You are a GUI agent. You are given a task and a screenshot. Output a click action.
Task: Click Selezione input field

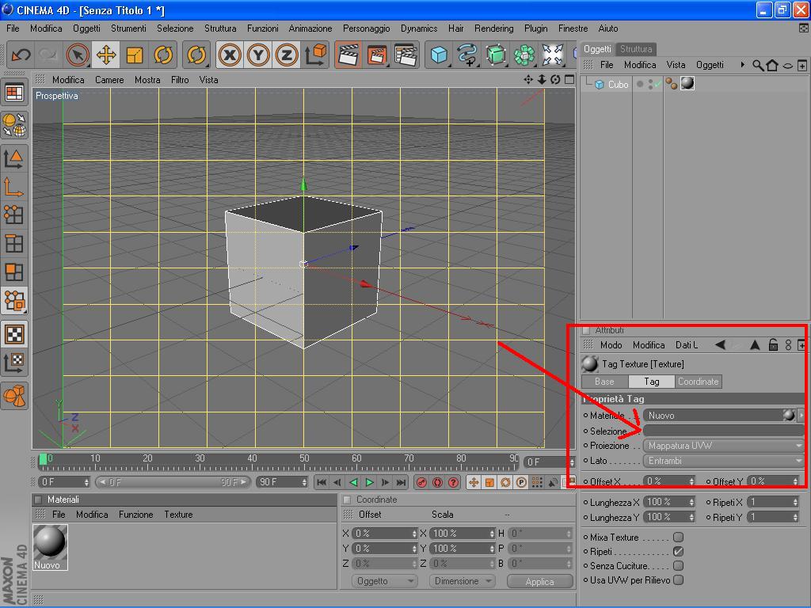pyautogui.click(x=724, y=431)
